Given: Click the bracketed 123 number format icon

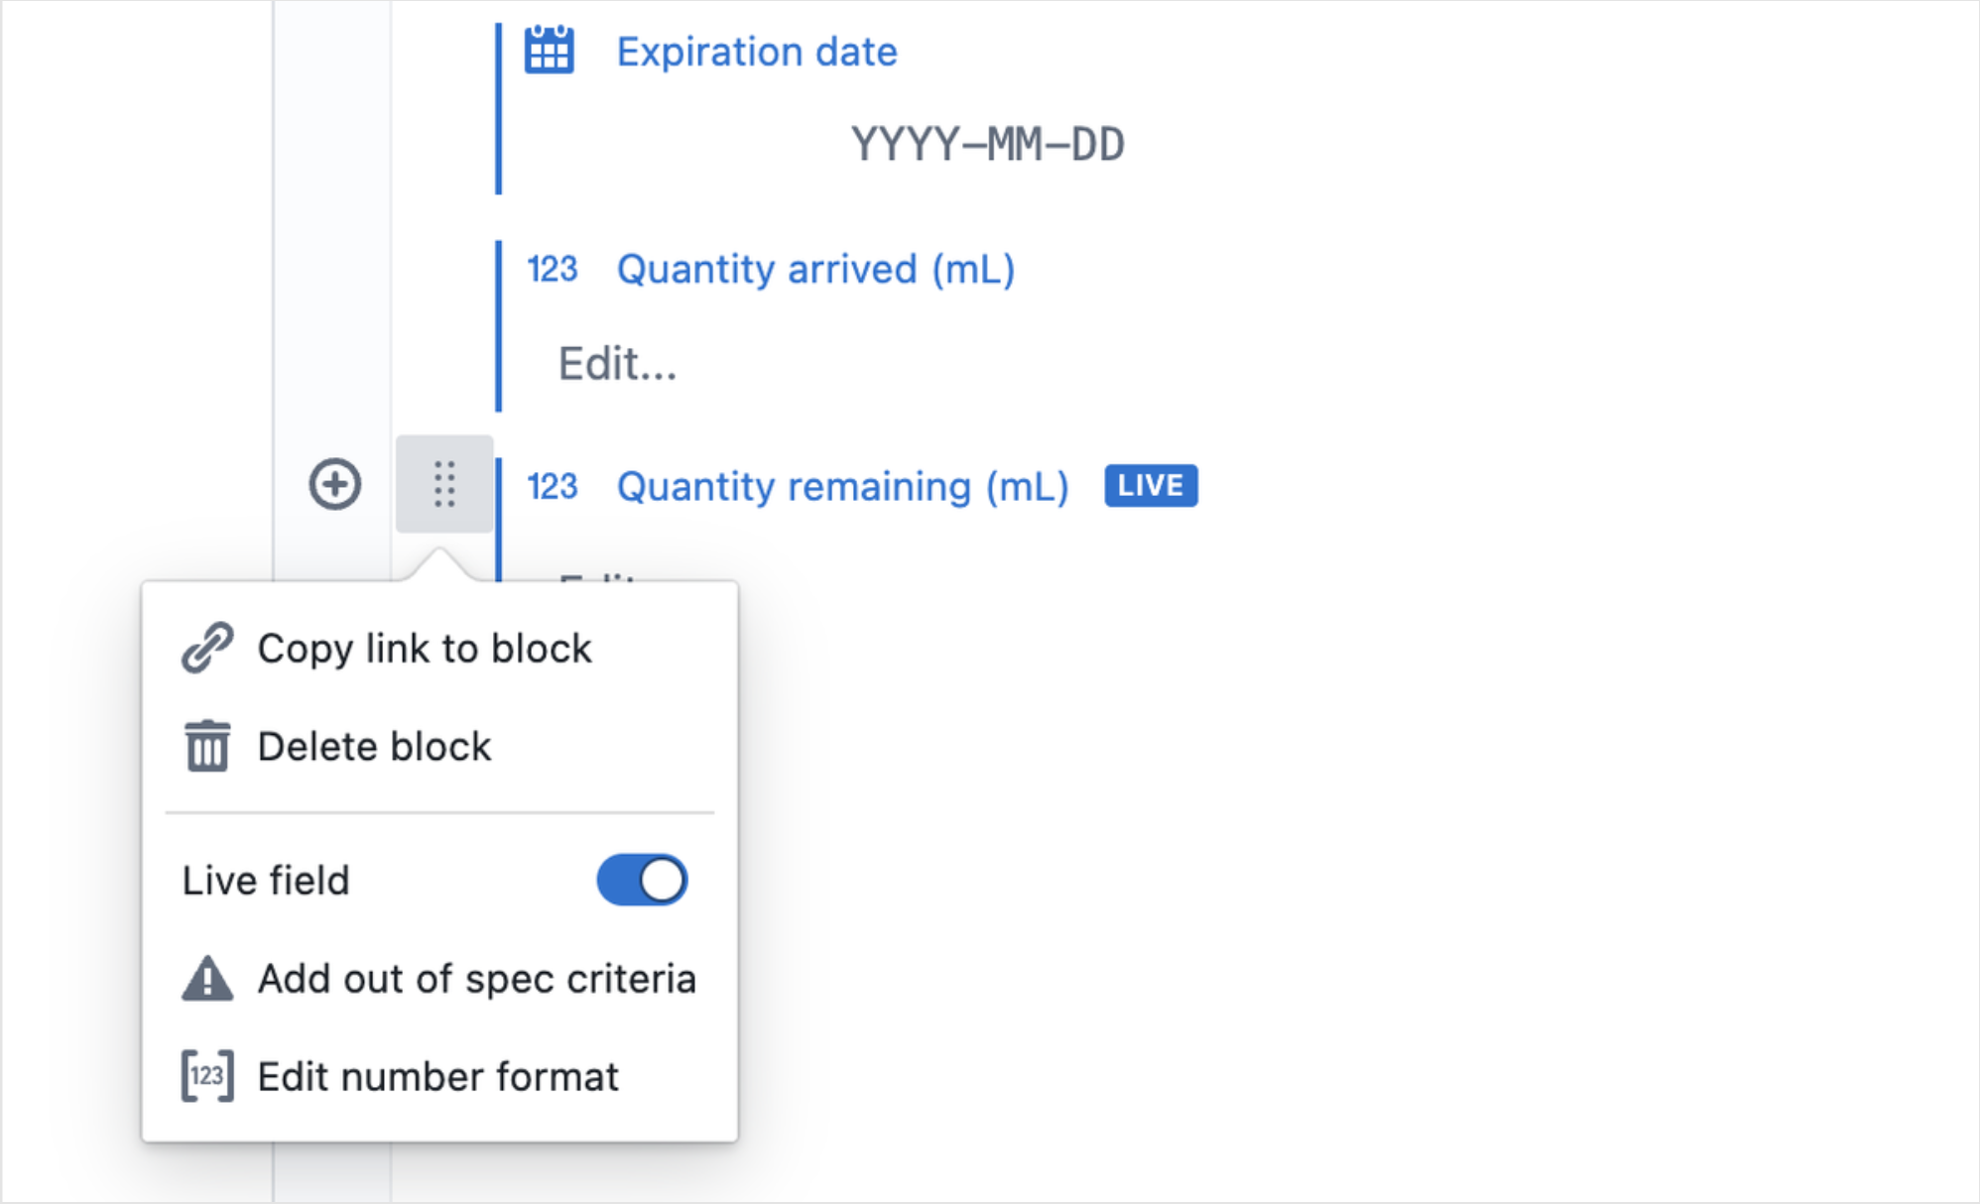Looking at the screenshot, I should coord(207,1076).
